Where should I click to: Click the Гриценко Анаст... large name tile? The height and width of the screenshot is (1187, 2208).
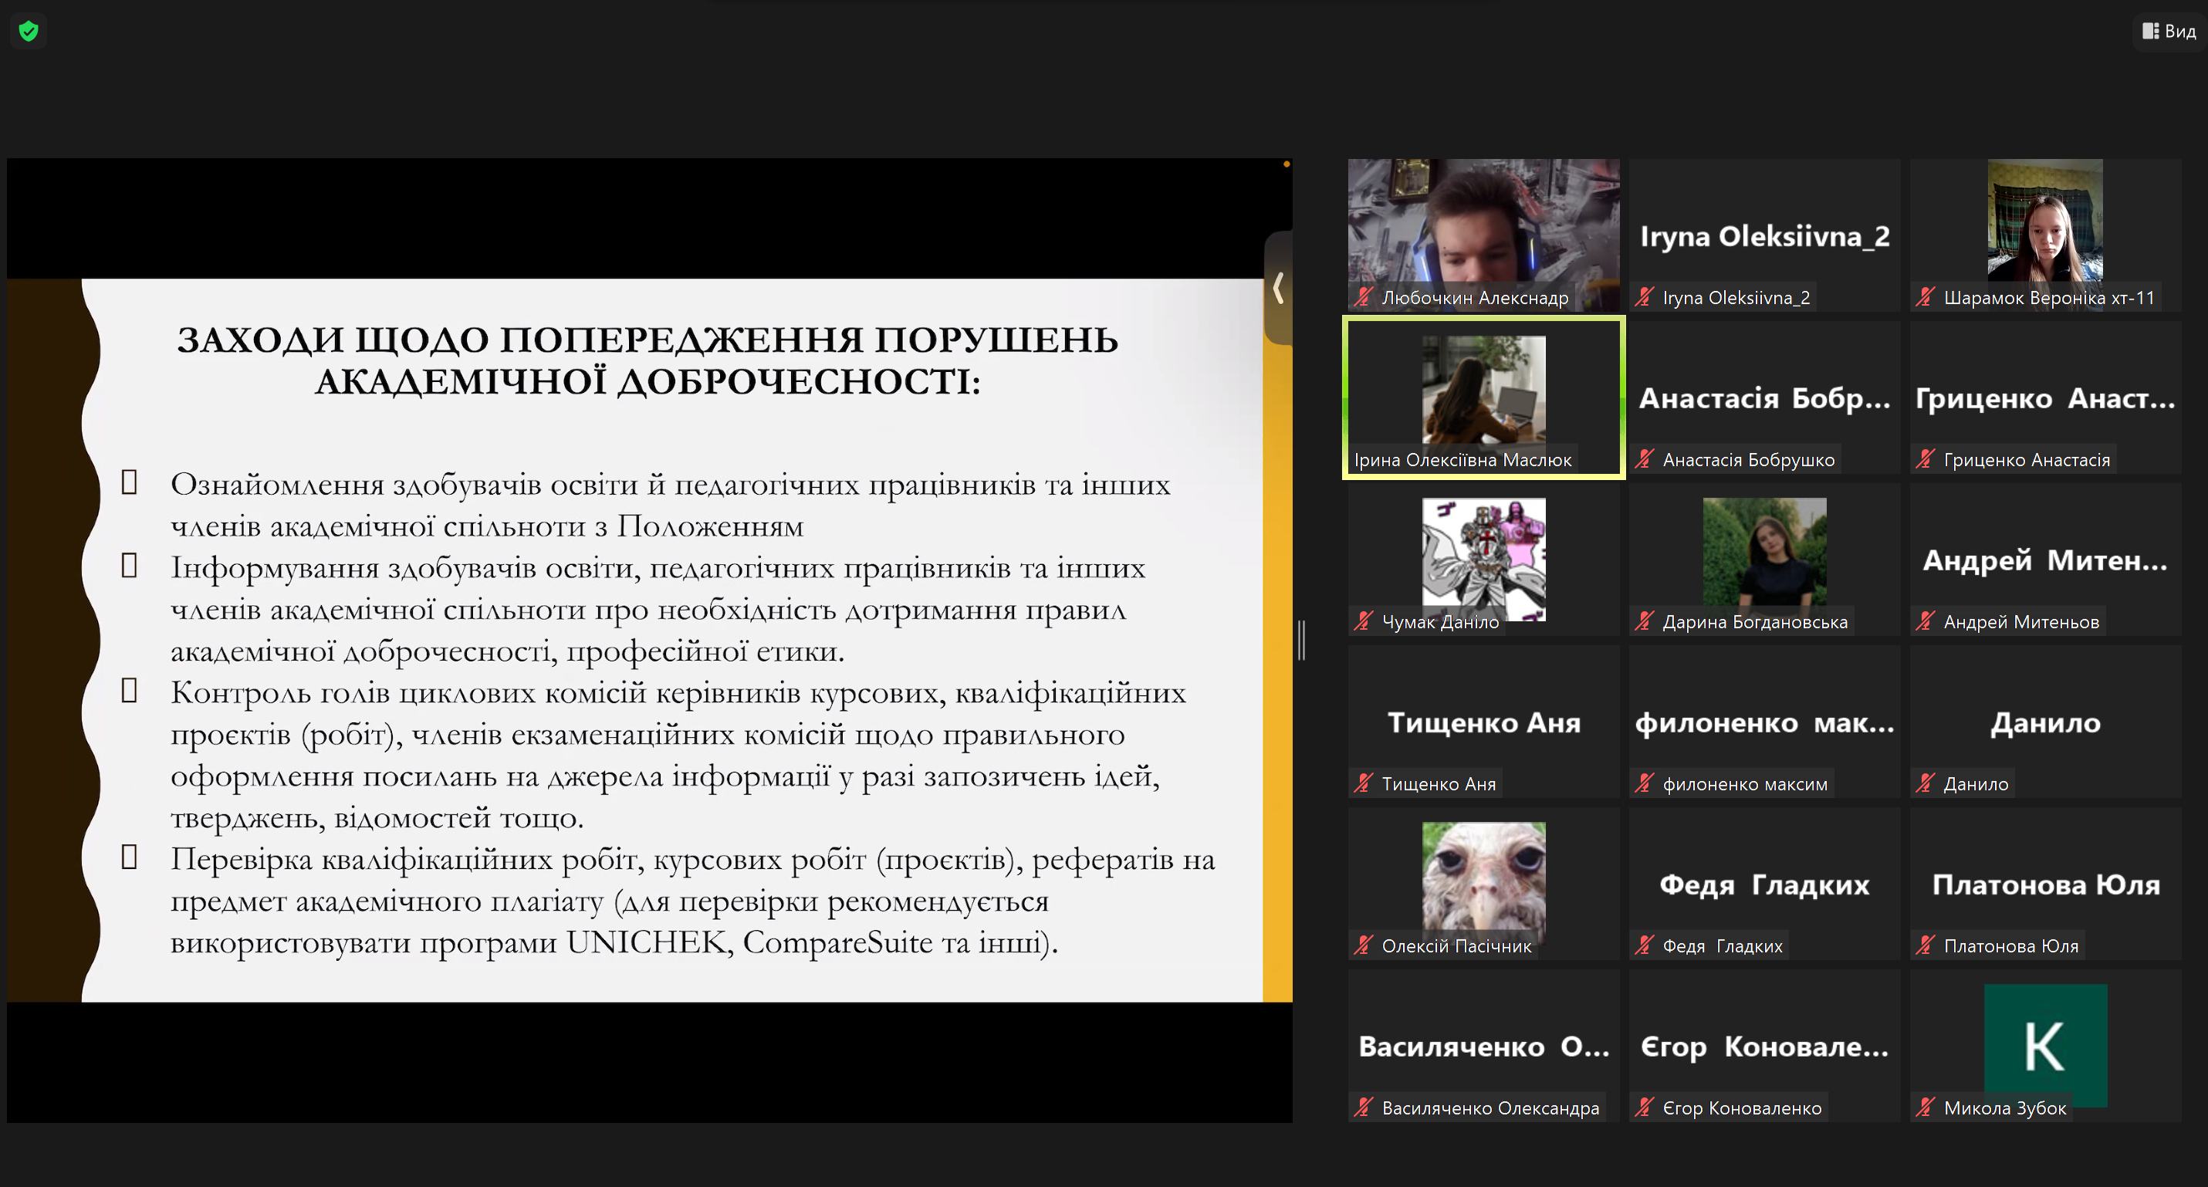[x=2045, y=397]
